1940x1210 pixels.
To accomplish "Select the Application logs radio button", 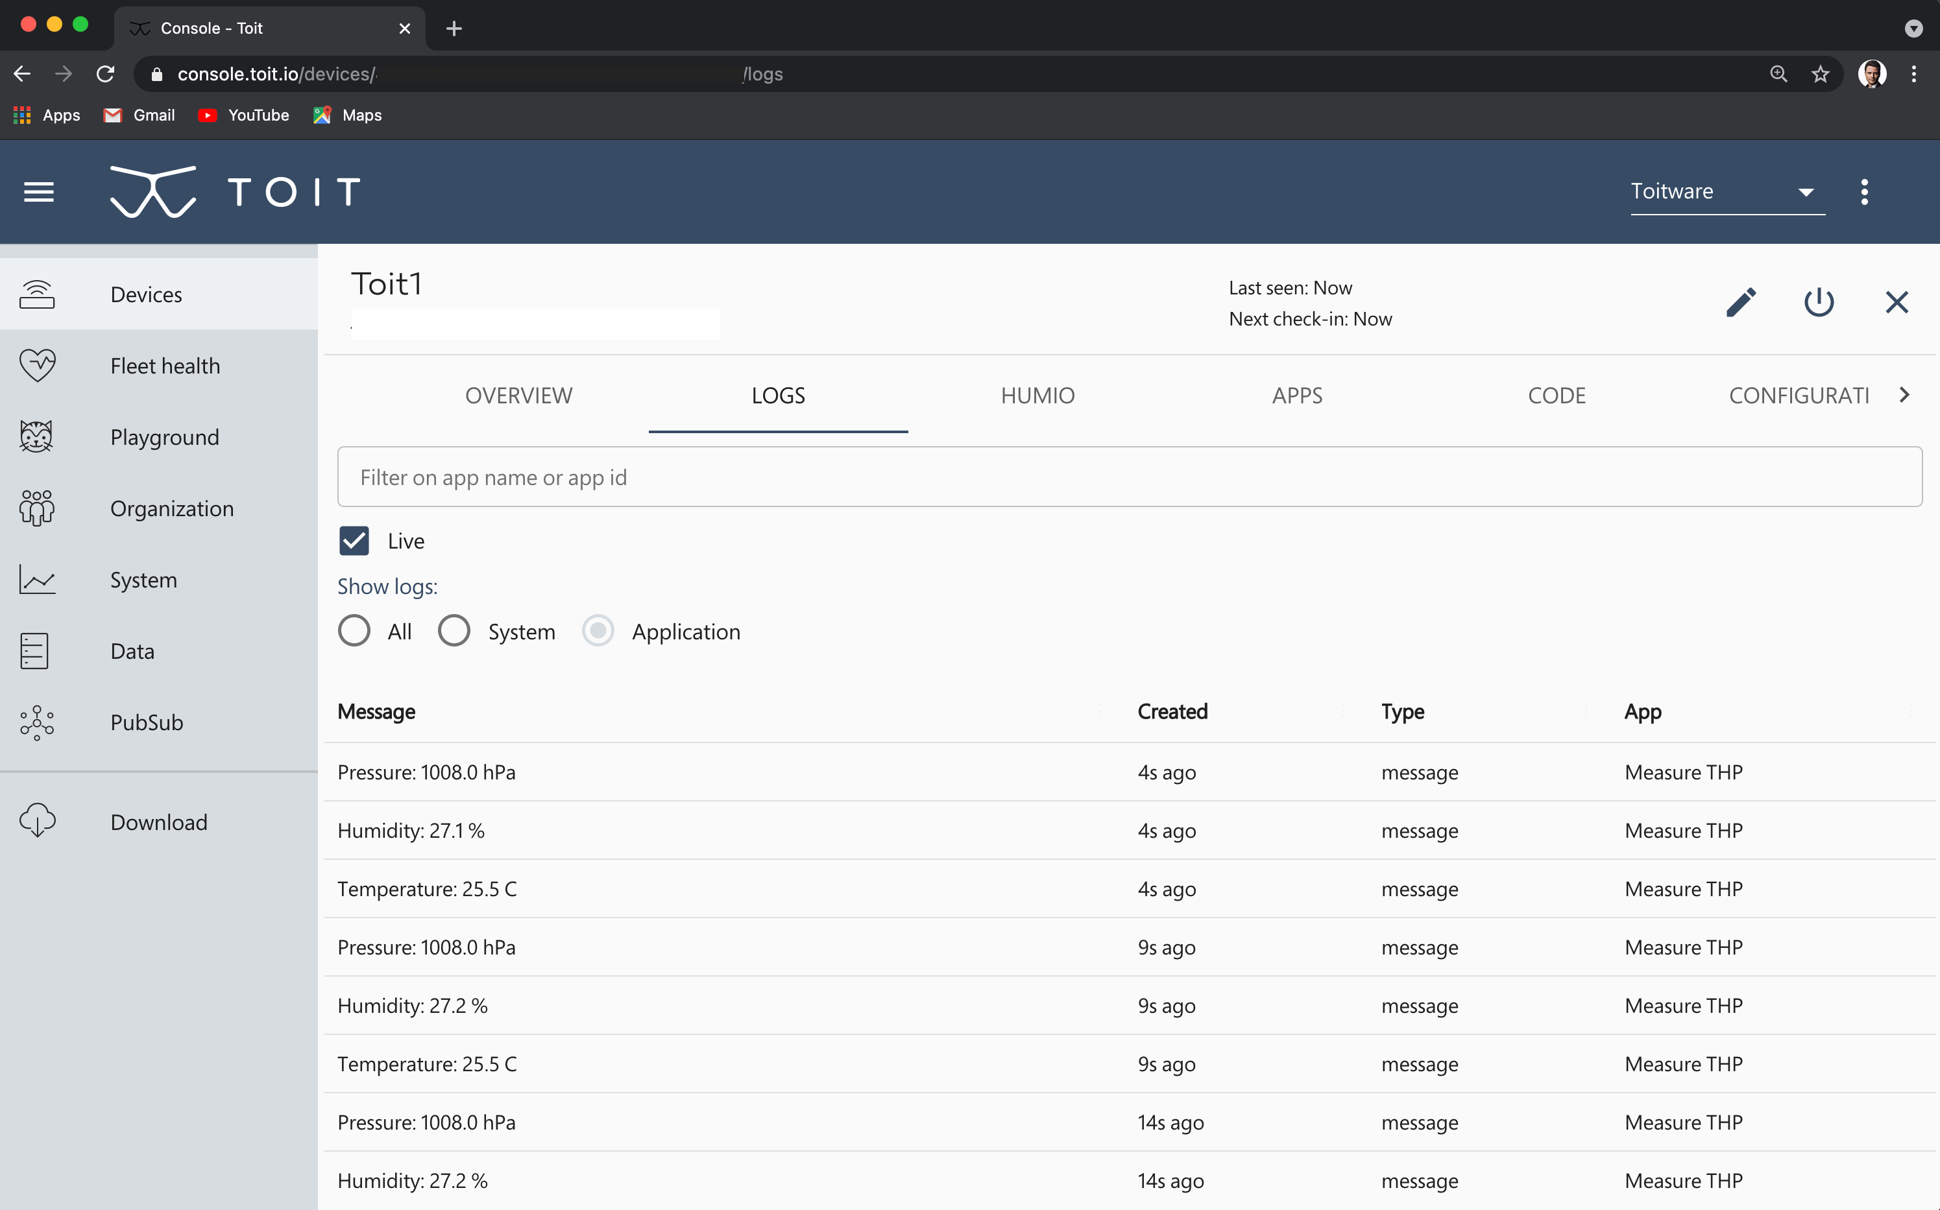I will pyautogui.click(x=598, y=630).
